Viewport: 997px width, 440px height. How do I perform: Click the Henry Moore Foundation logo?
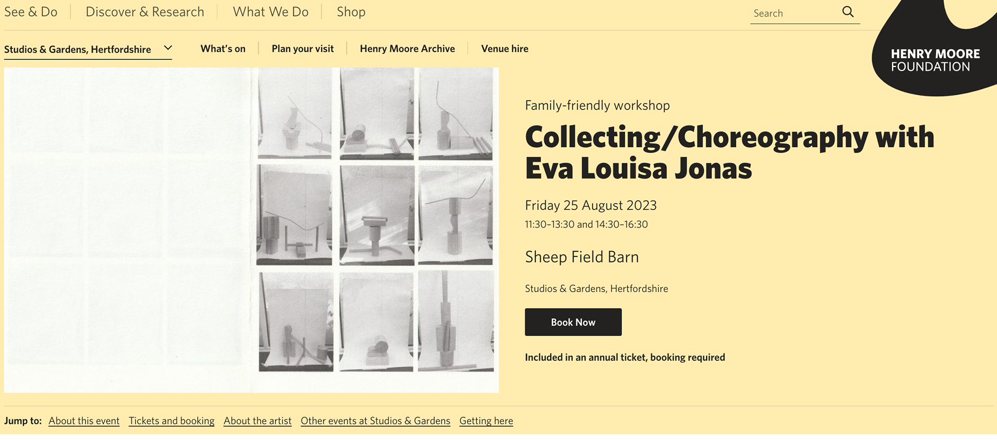click(935, 60)
